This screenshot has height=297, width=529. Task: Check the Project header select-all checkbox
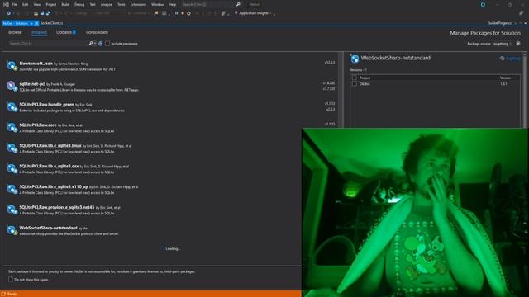[x=355, y=78]
